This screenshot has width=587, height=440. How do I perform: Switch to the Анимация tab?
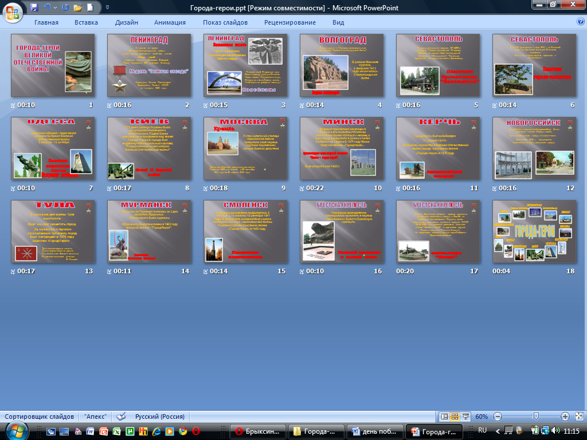(170, 22)
